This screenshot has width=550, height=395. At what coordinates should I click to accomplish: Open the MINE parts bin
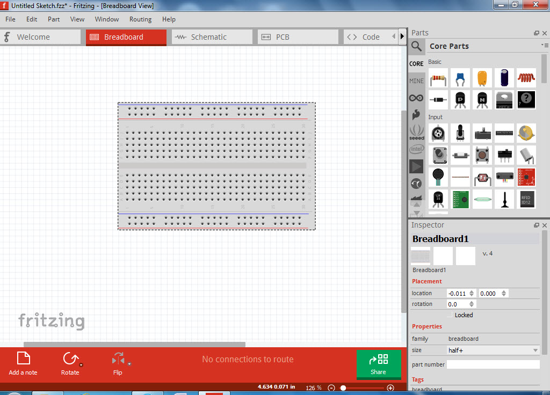[x=416, y=81]
